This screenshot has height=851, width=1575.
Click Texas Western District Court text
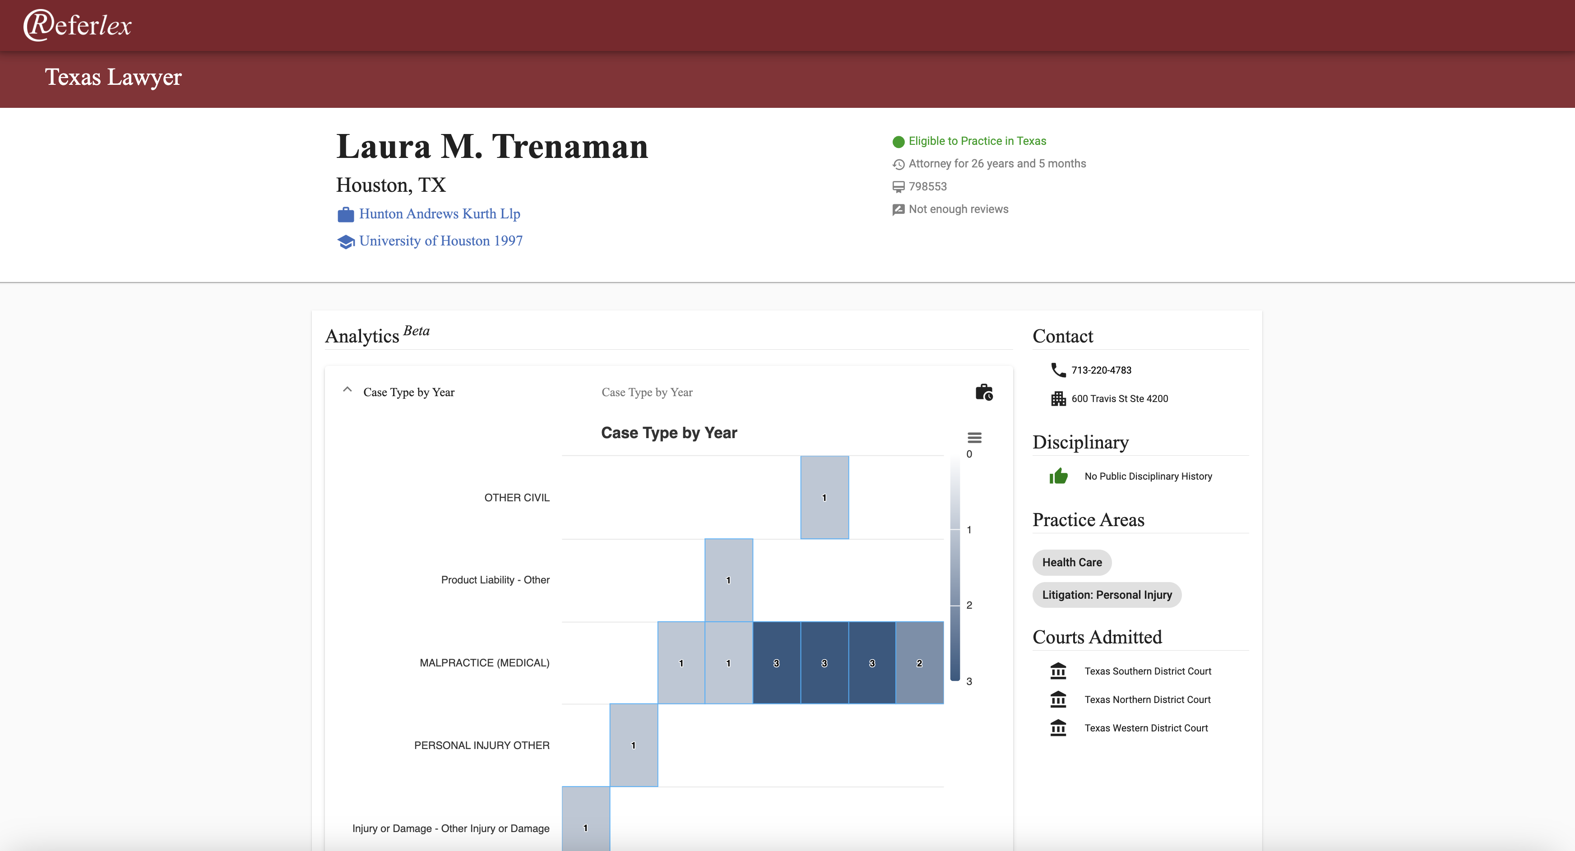click(1146, 728)
